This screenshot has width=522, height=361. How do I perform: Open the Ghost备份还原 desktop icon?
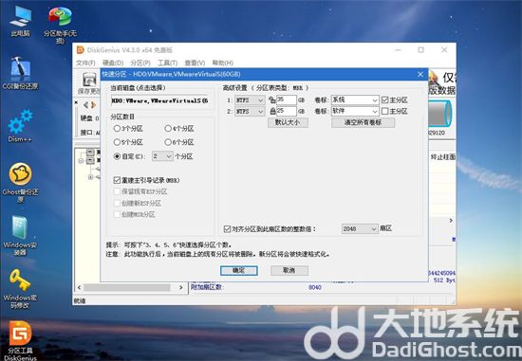click(x=20, y=182)
